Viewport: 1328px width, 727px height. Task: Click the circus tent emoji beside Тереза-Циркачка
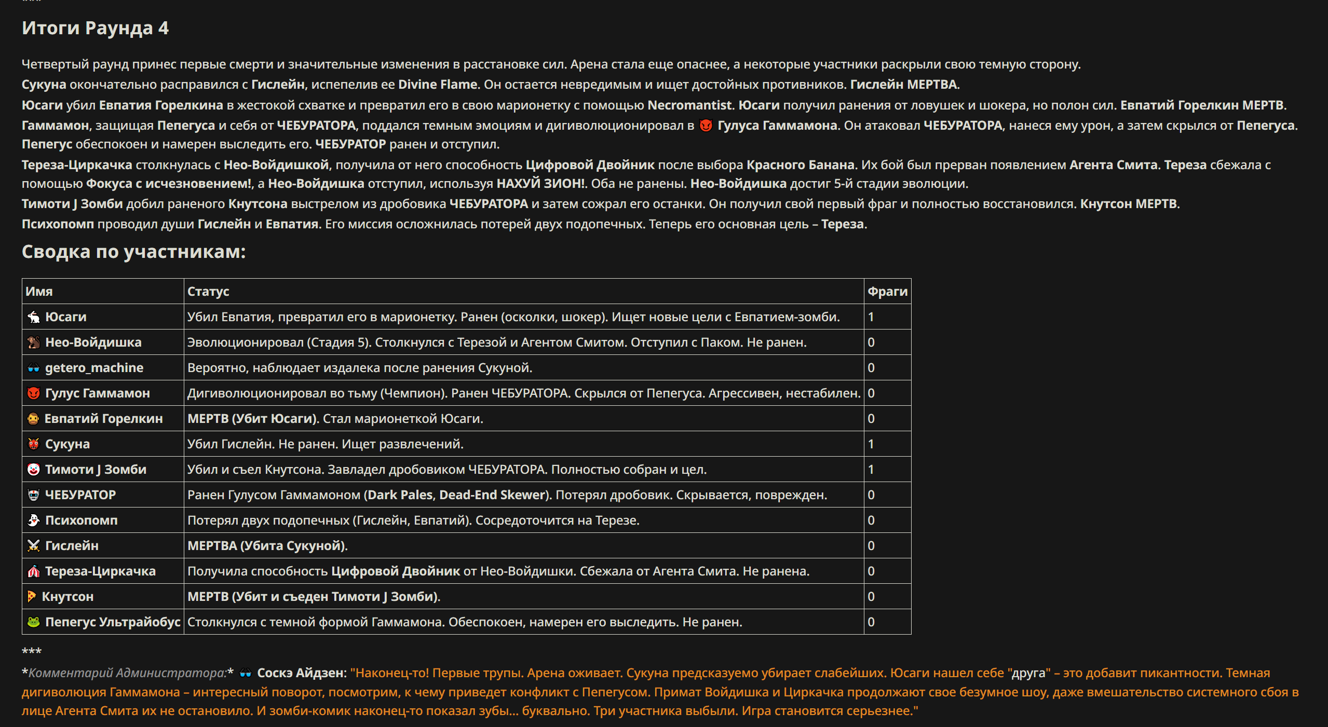point(34,571)
